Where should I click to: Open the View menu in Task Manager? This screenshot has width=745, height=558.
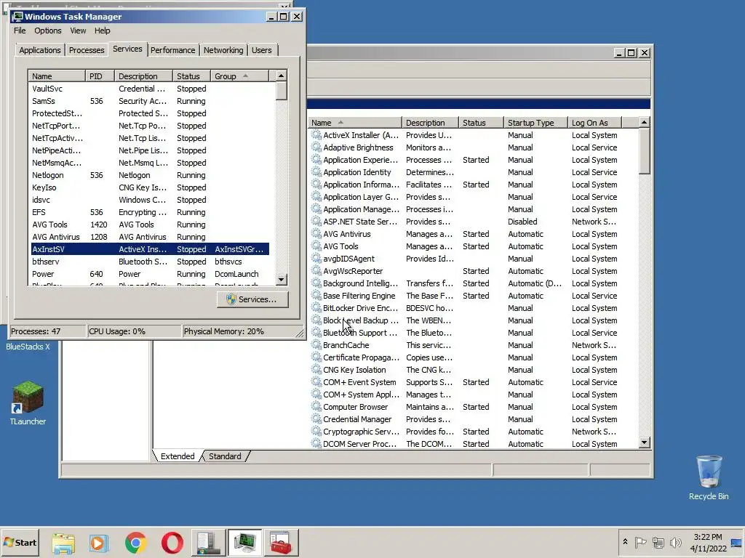[x=78, y=31]
